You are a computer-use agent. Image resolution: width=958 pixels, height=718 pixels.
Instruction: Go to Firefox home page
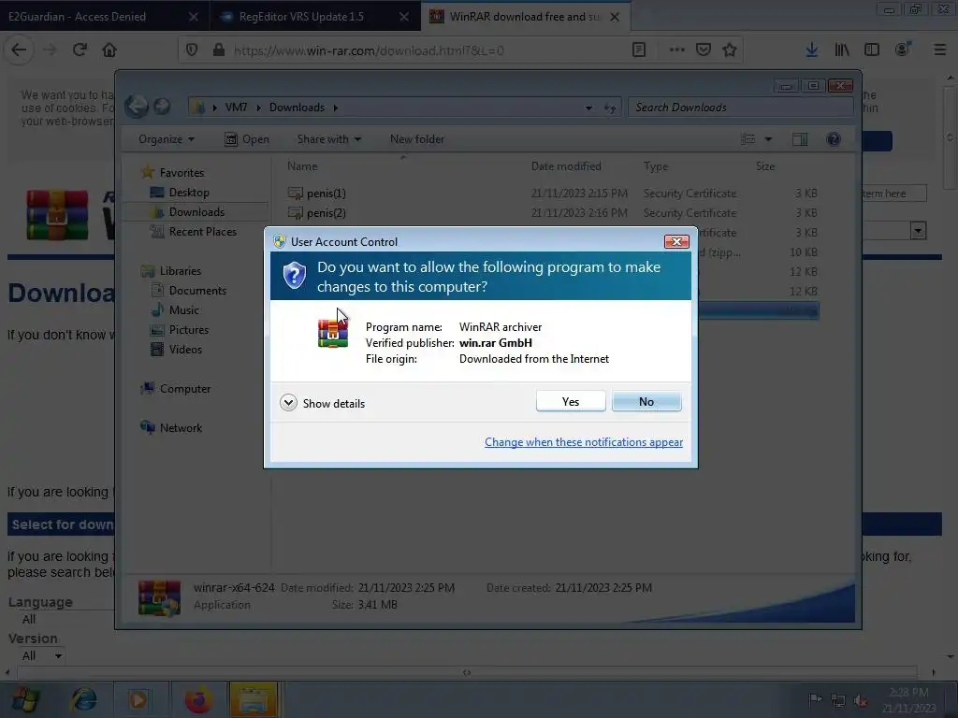109,50
